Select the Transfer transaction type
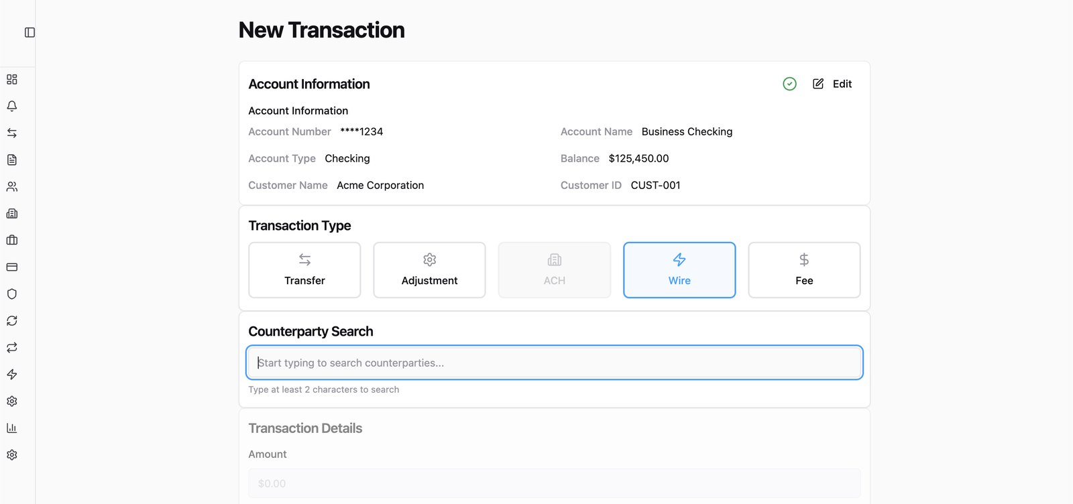1073x504 pixels. (x=304, y=270)
